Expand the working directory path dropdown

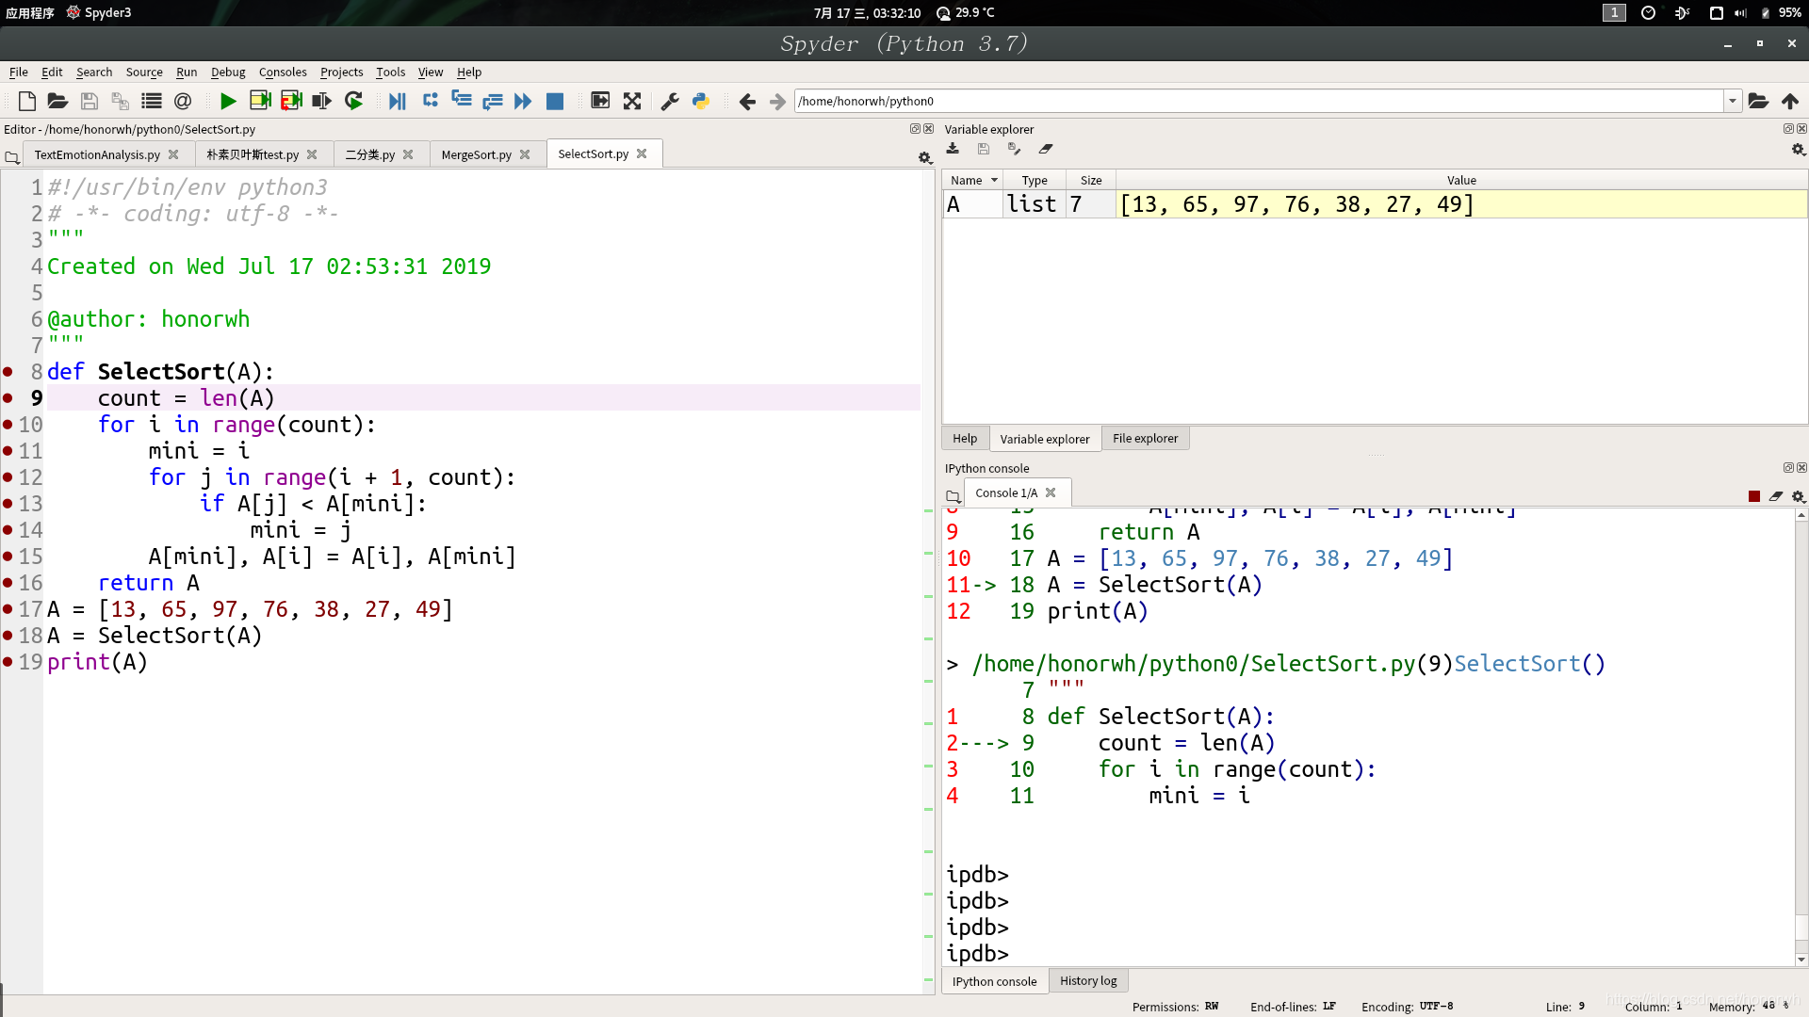1732,101
